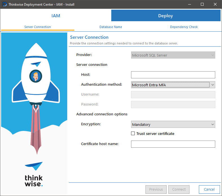
Task: Click the Host: field label
Action: 86,75
